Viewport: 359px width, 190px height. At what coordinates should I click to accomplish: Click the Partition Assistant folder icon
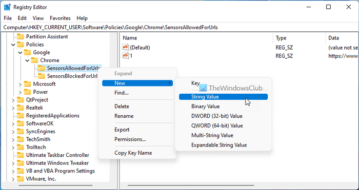click(x=21, y=36)
